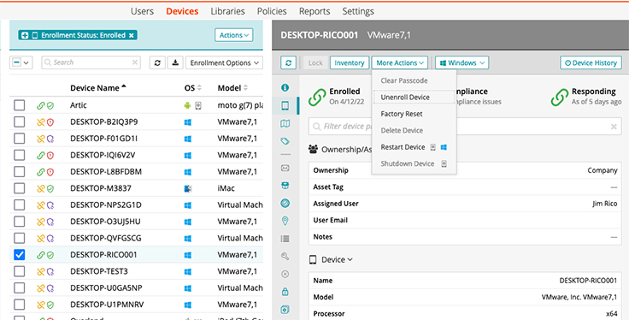This screenshot has height=320, width=629.
Task: Switch to the Policies tab
Action: click(272, 11)
